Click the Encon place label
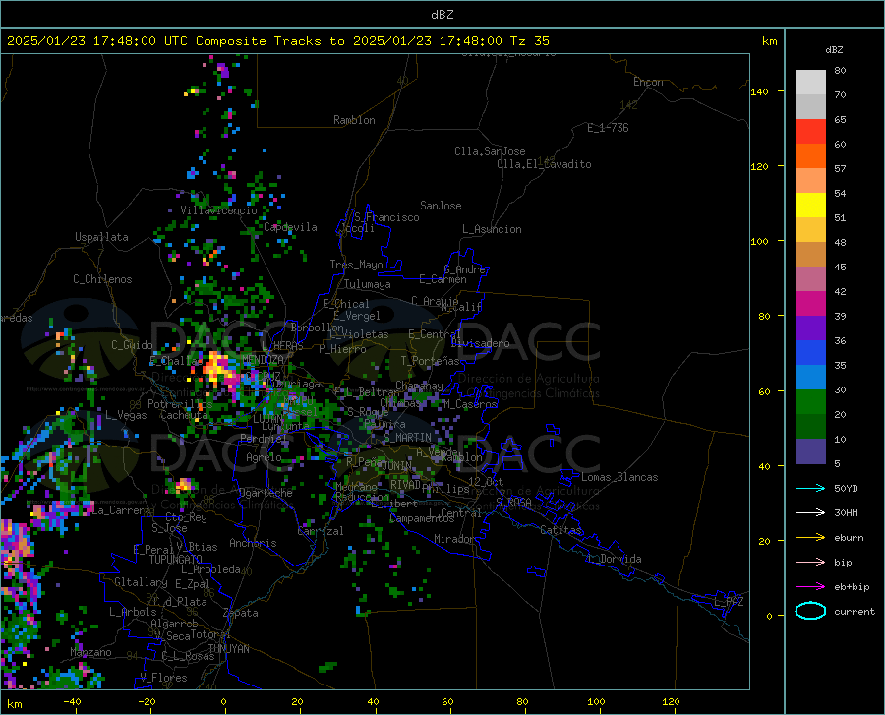 coord(648,82)
